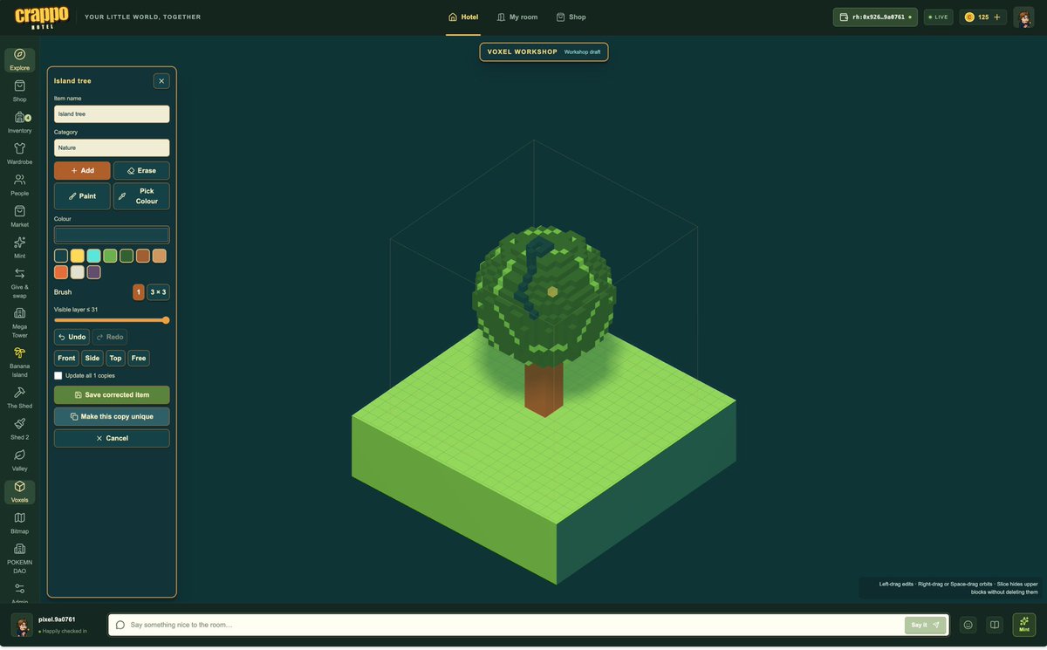Click Redo

[109, 337]
